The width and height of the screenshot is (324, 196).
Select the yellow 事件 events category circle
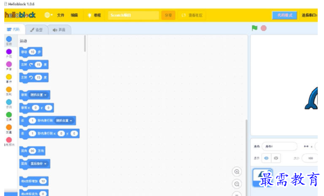(x=9, y=77)
